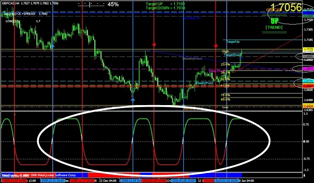Click the red down arrow on 2010.01.04 line
The width and height of the screenshot is (314, 183).
pyautogui.click(x=154, y=45)
